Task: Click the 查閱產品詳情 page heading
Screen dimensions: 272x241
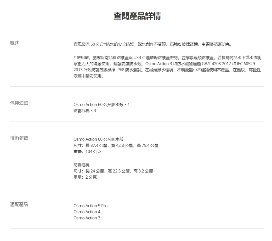Action: (x=137, y=16)
